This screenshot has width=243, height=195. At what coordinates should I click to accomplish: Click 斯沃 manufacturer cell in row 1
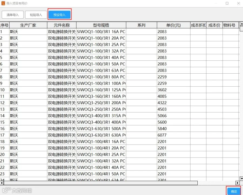[28, 32]
